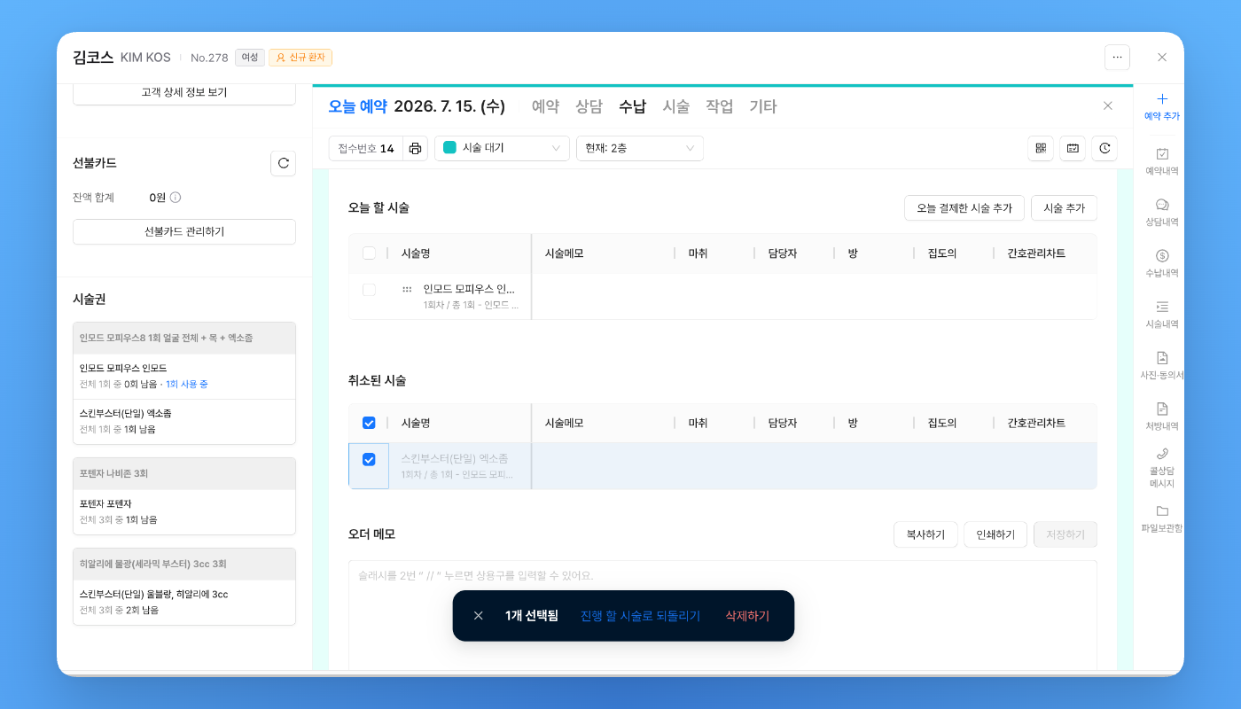Open 파일보관함 folder icon in sidebar

(x=1162, y=511)
